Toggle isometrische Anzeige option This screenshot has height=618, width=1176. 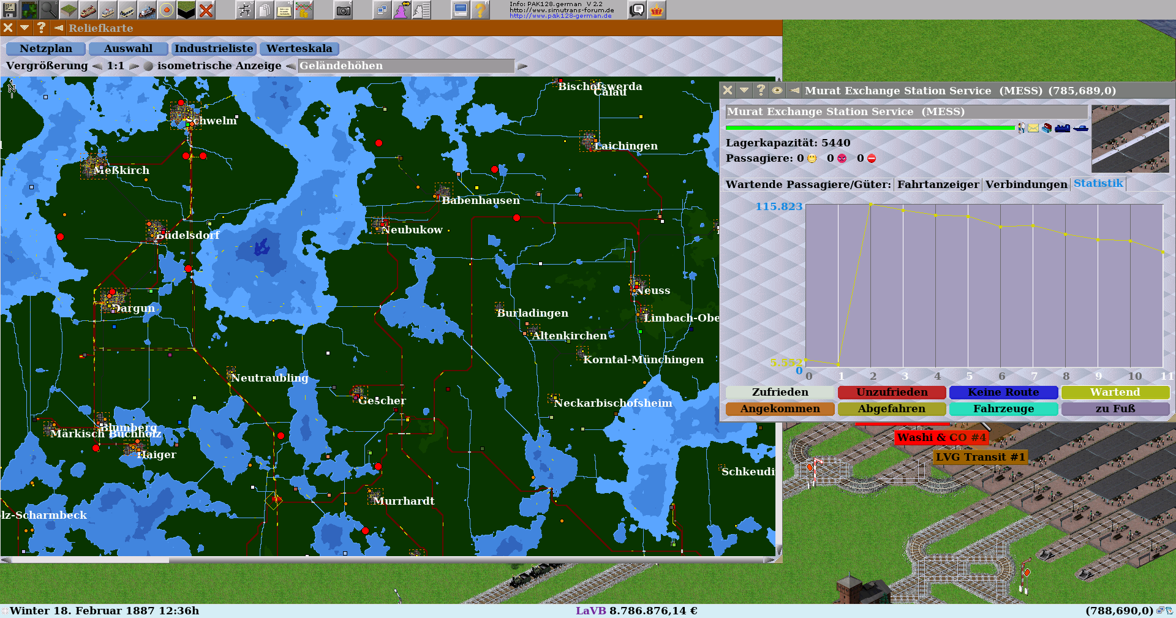(148, 66)
